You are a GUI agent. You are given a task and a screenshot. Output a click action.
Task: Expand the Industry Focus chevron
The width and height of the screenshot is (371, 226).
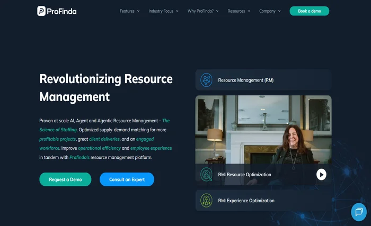(177, 11)
